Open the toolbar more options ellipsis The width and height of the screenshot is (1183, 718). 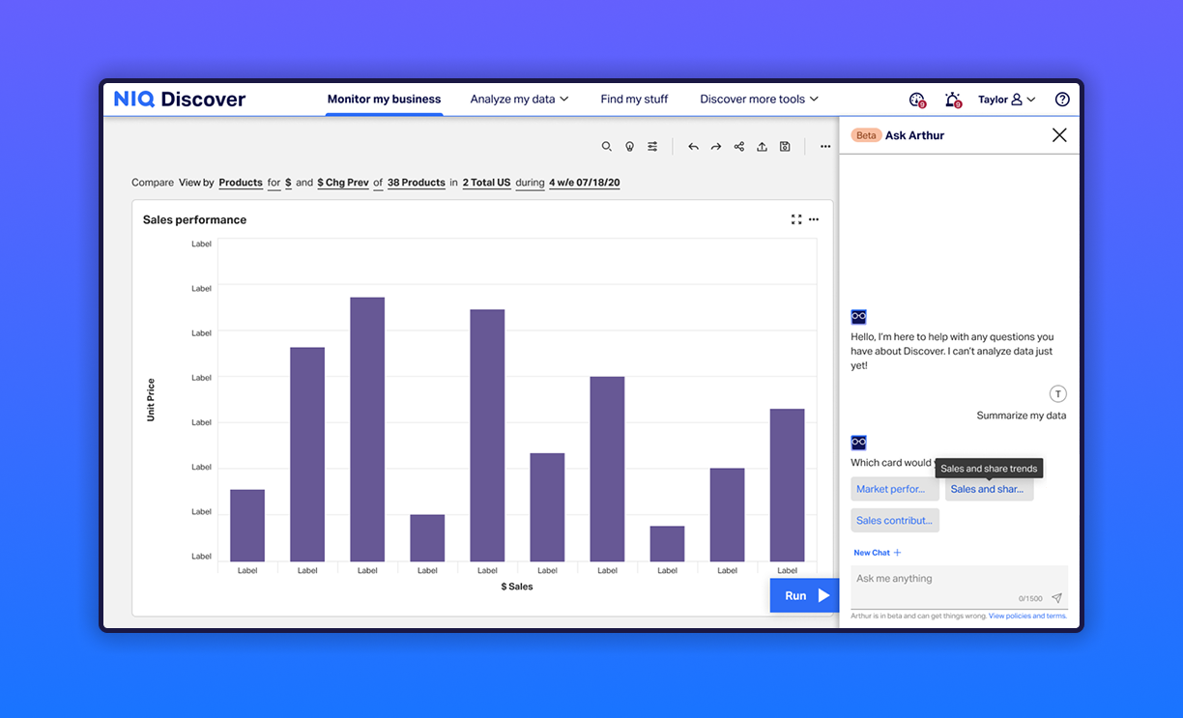[x=825, y=147]
